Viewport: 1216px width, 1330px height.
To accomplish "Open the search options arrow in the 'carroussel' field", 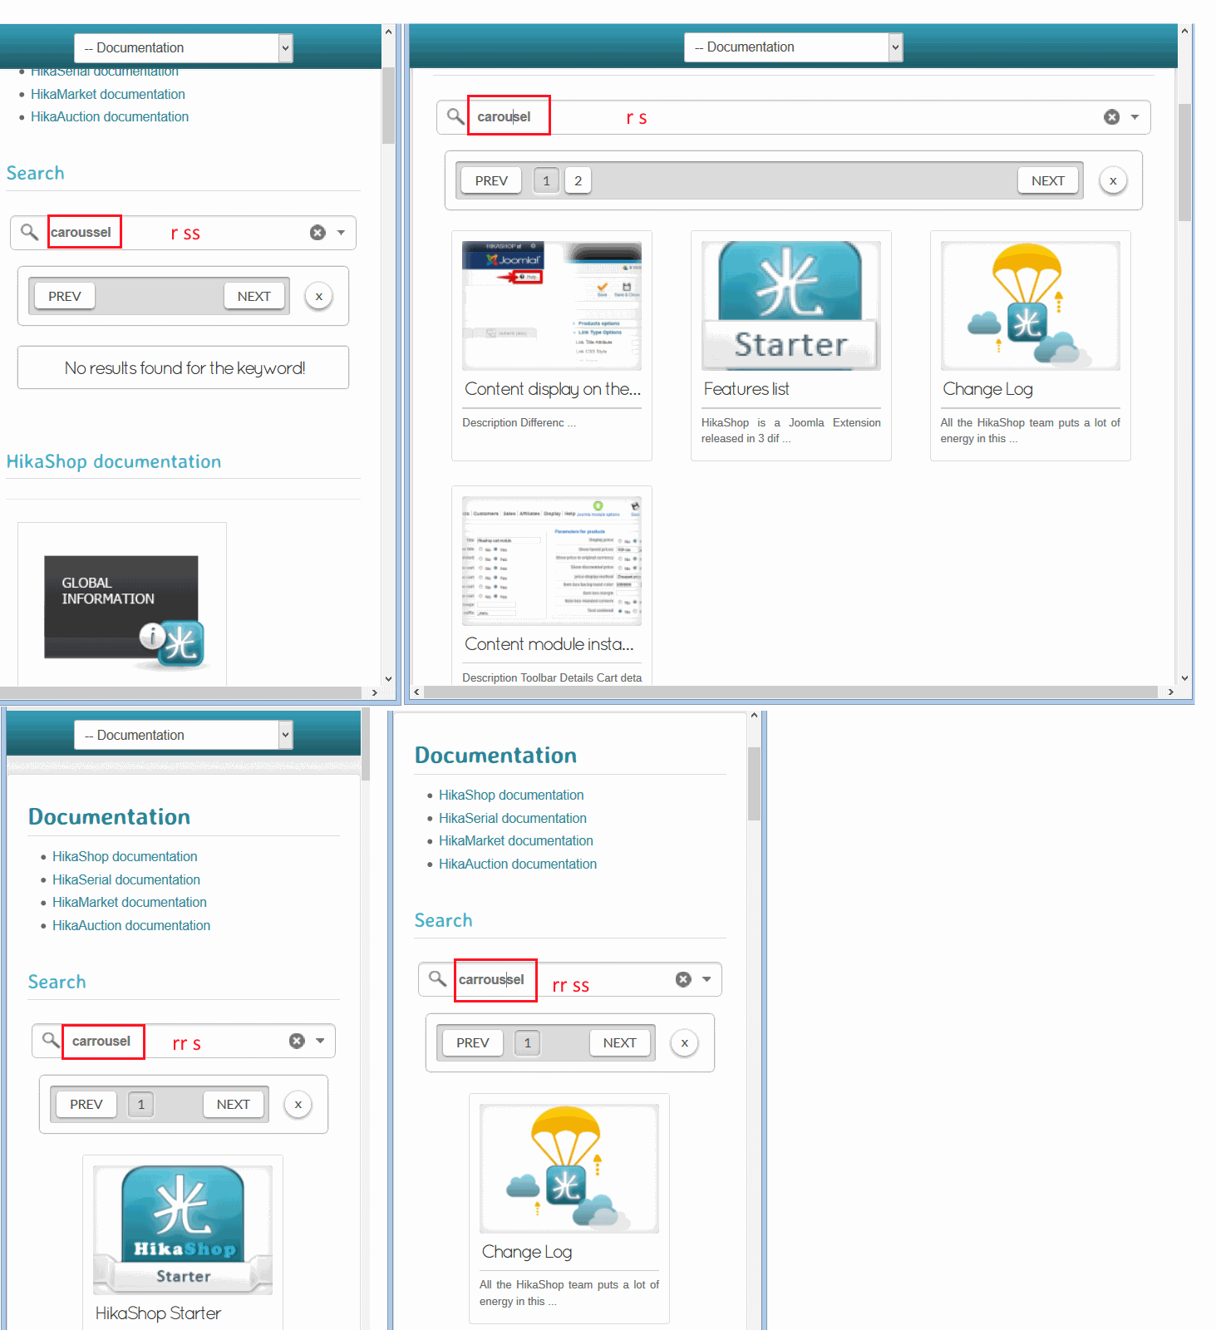I will (706, 979).
